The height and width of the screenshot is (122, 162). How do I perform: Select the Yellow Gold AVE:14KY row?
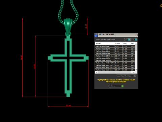click(x=115, y=65)
